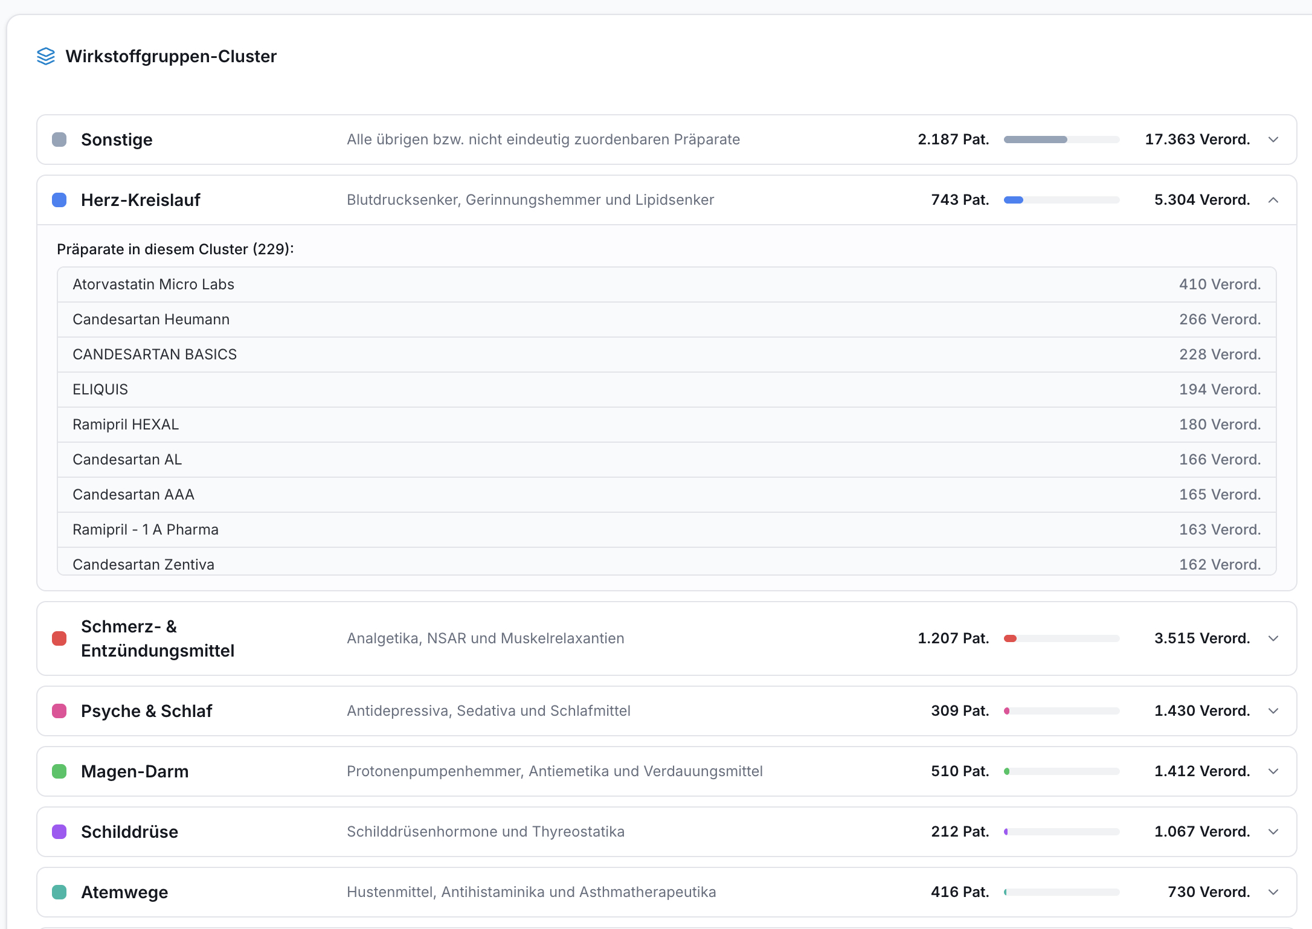This screenshot has width=1312, height=929.
Task: Click the pink Psyche & Schlaf swatch
Action: (59, 711)
